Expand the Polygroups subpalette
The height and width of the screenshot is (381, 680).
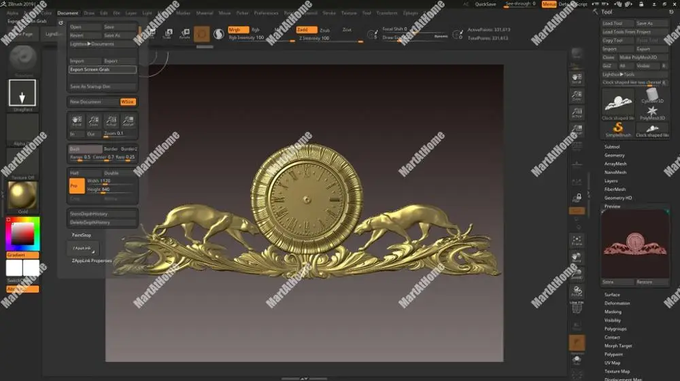(615, 329)
